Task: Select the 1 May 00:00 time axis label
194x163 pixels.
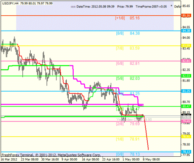Action: [x=131, y=159]
